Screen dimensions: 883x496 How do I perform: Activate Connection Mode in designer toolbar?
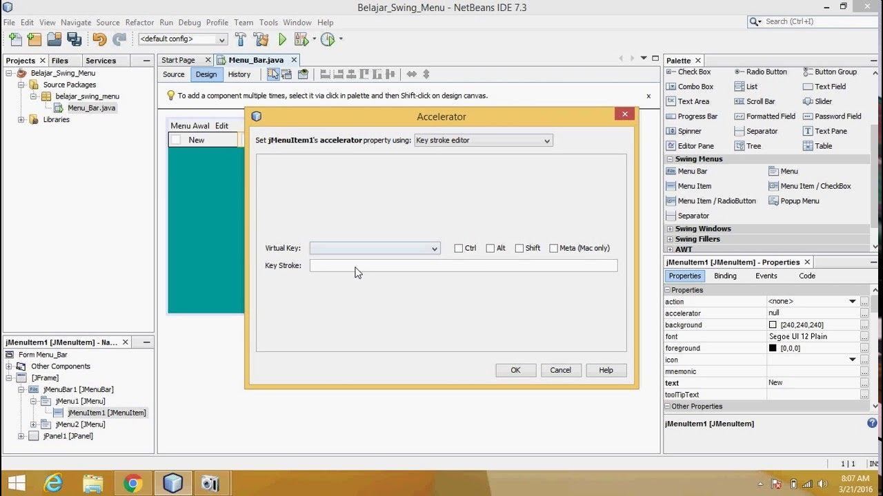tap(287, 74)
